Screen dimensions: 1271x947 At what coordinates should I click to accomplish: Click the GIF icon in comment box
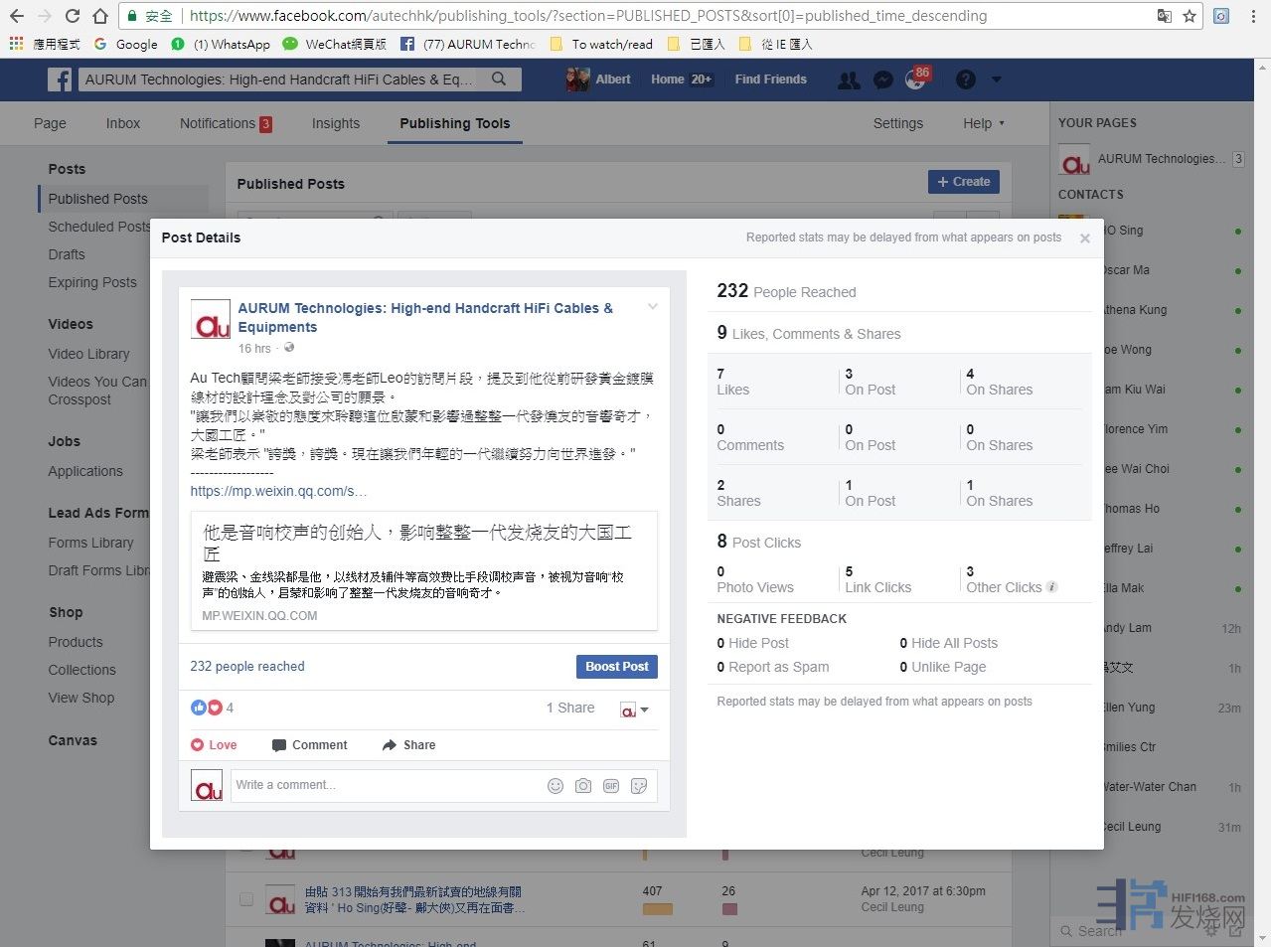click(x=611, y=786)
